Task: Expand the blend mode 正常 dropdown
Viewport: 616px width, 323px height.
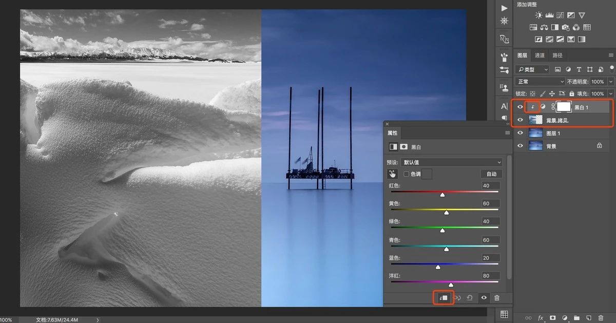Action: 540,82
